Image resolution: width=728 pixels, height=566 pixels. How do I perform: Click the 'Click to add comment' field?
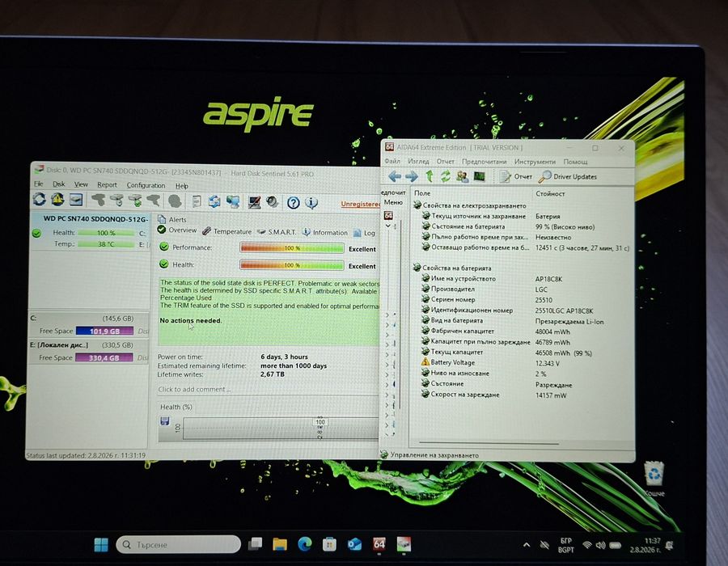coord(268,389)
